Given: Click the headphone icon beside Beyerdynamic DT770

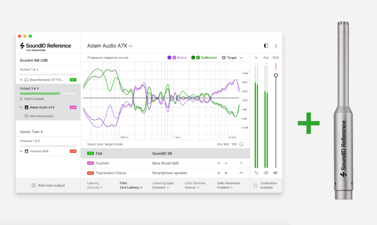Looking at the screenshot, I should [x=26, y=80].
